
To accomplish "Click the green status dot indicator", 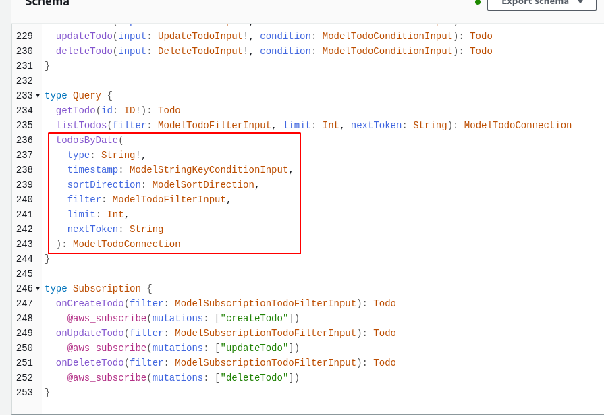I will click(478, 2).
